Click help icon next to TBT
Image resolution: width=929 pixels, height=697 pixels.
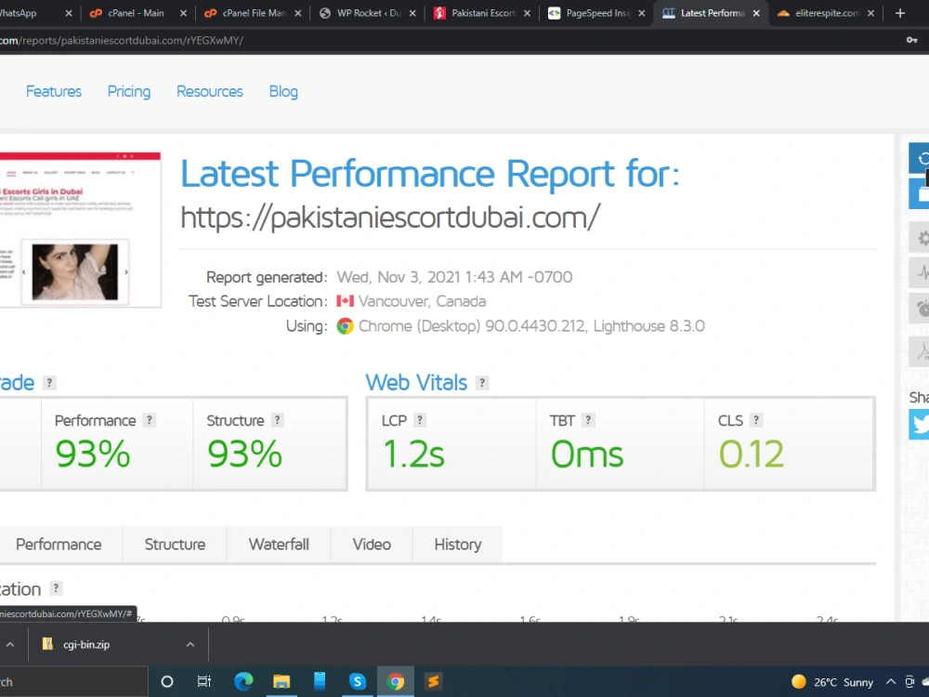point(588,420)
